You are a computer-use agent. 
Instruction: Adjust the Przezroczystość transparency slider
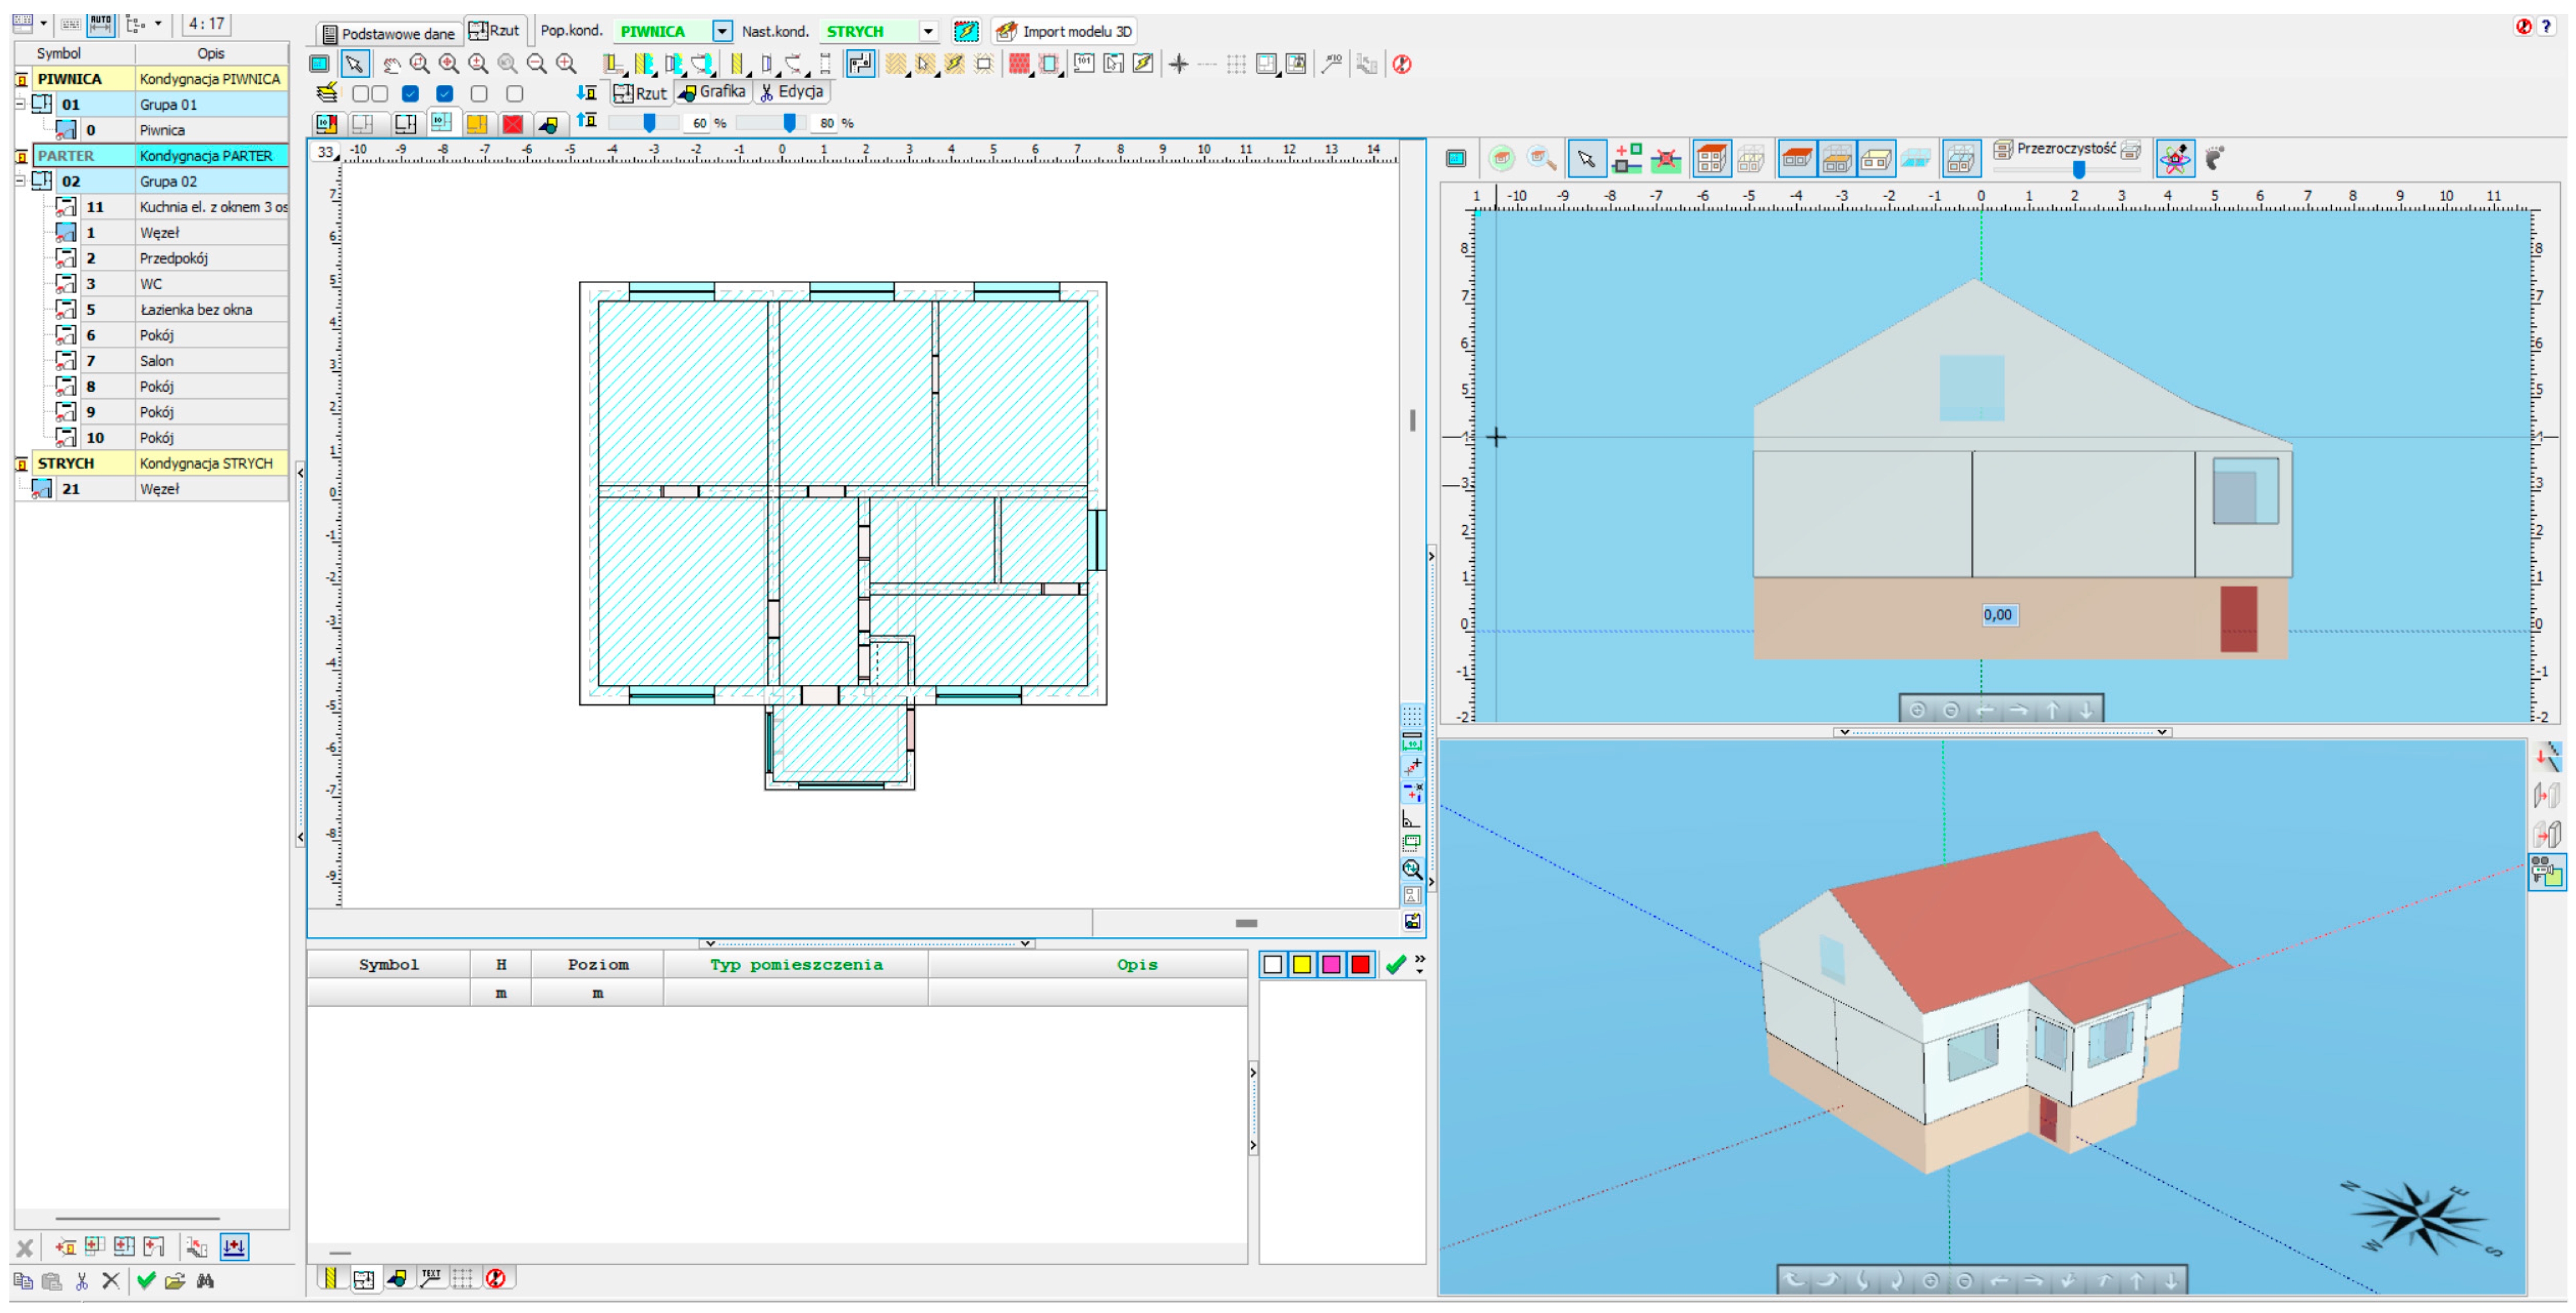pyautogui.click(x=2078, y=170)
